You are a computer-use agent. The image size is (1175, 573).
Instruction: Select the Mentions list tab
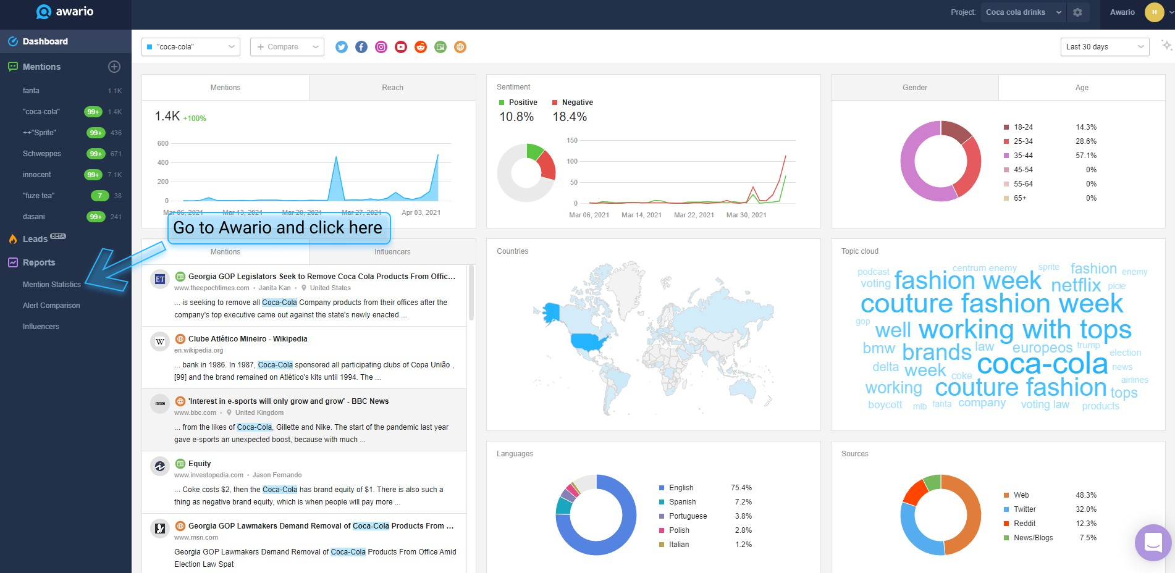point(225,252)
